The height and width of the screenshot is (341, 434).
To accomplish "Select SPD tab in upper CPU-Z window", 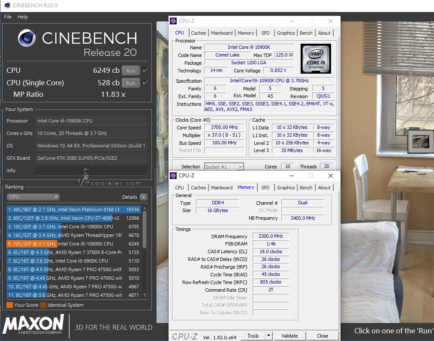I will 265,33.
